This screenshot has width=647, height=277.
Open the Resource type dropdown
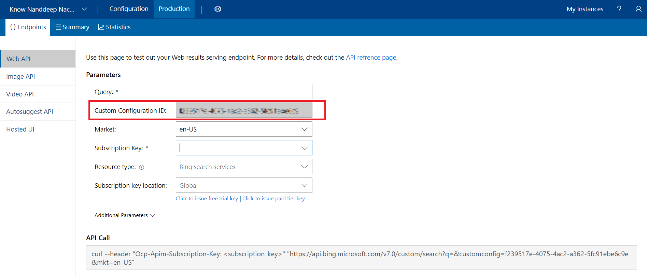(x=244, y=167)
